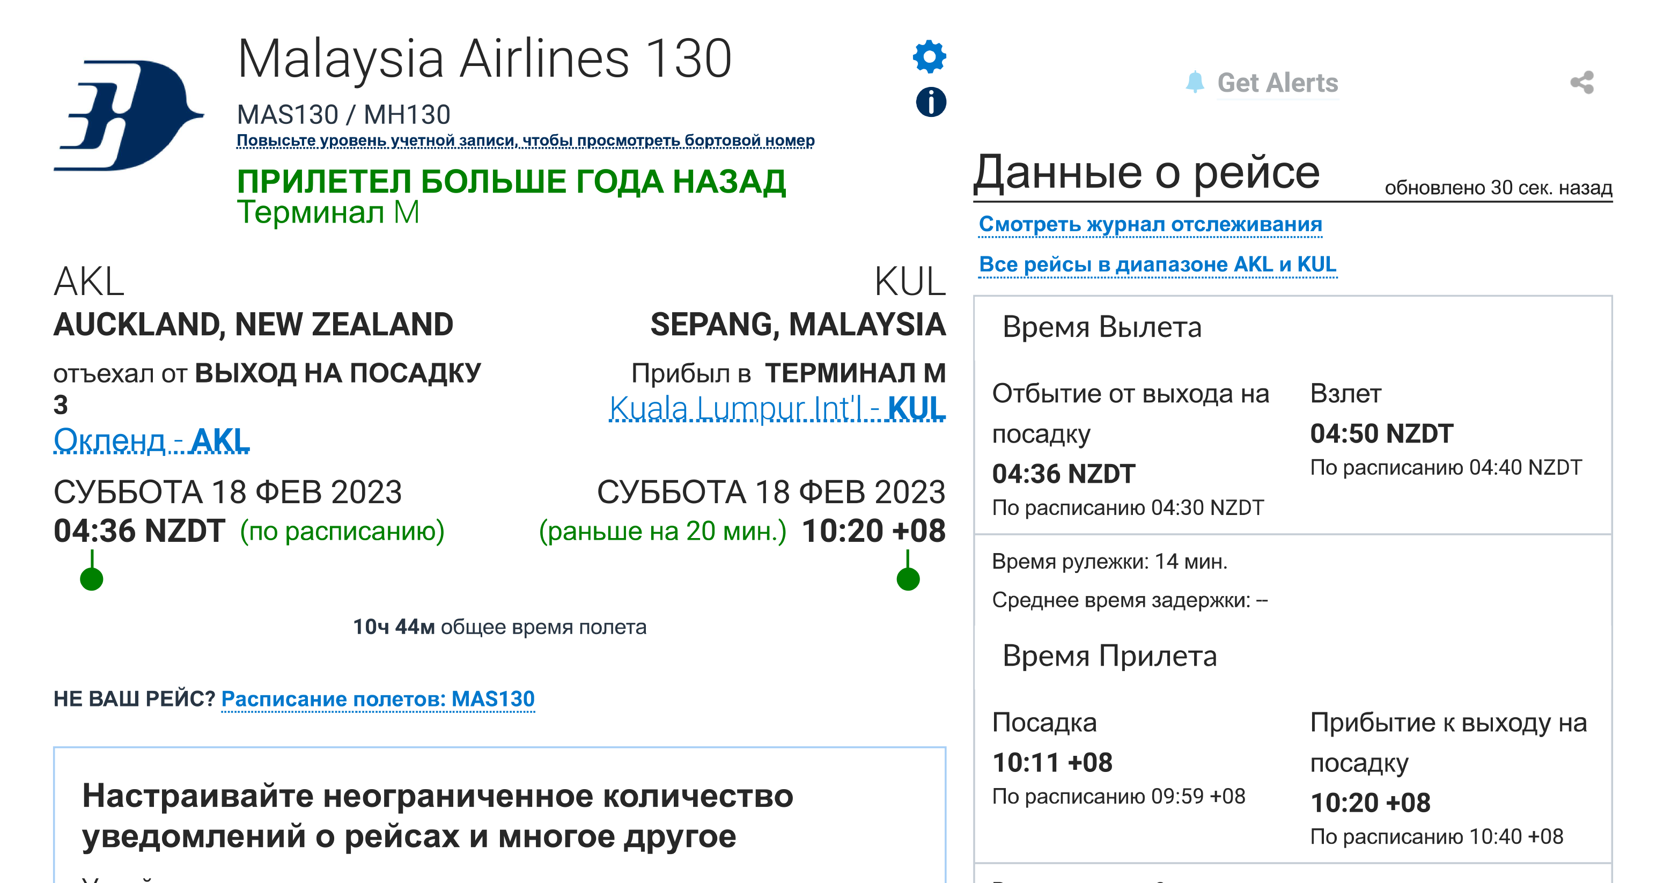Image resolution: width=1664 pixels, height=883 pixels.
Task: Open the Окленд - AKL airport link
Action: [151, 440]
